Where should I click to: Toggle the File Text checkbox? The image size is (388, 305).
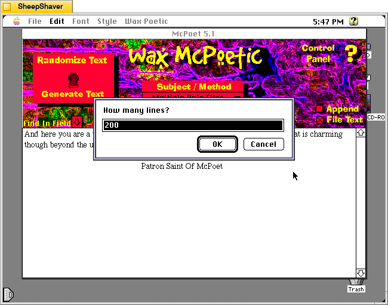pos(320,120)
